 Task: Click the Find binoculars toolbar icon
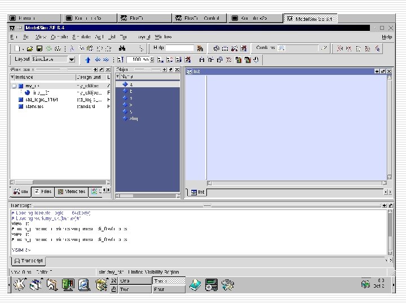[x=122, y=48]
